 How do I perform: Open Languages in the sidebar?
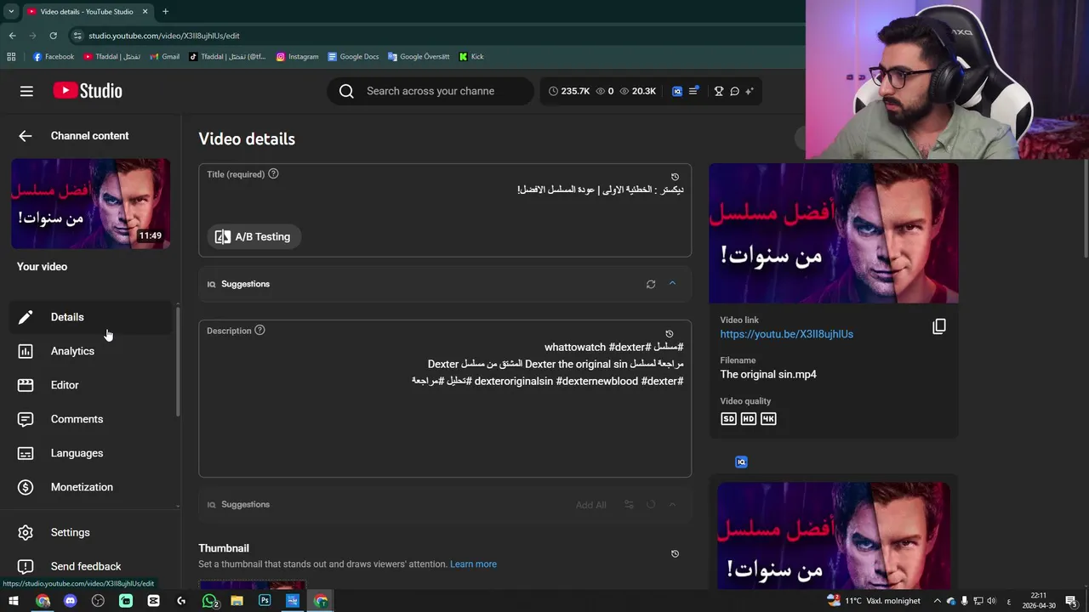click(91, 453)
